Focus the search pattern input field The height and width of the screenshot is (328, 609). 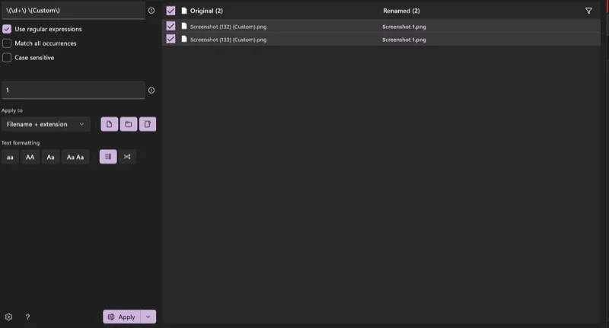[x=73, y=11]
